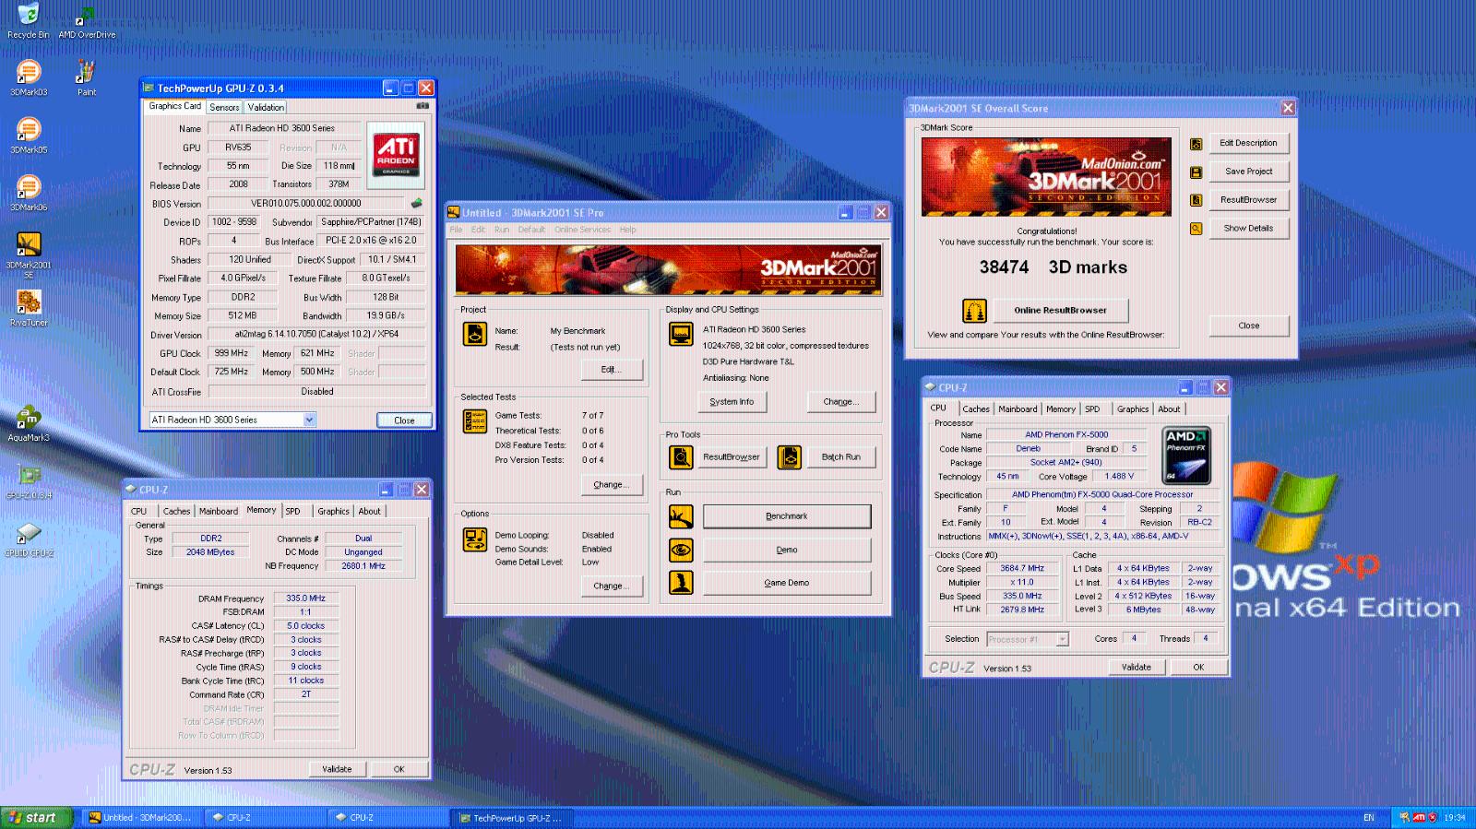Click Save Project button
The height and width of the screenshot is (829, 1476).
(1248, 172)
